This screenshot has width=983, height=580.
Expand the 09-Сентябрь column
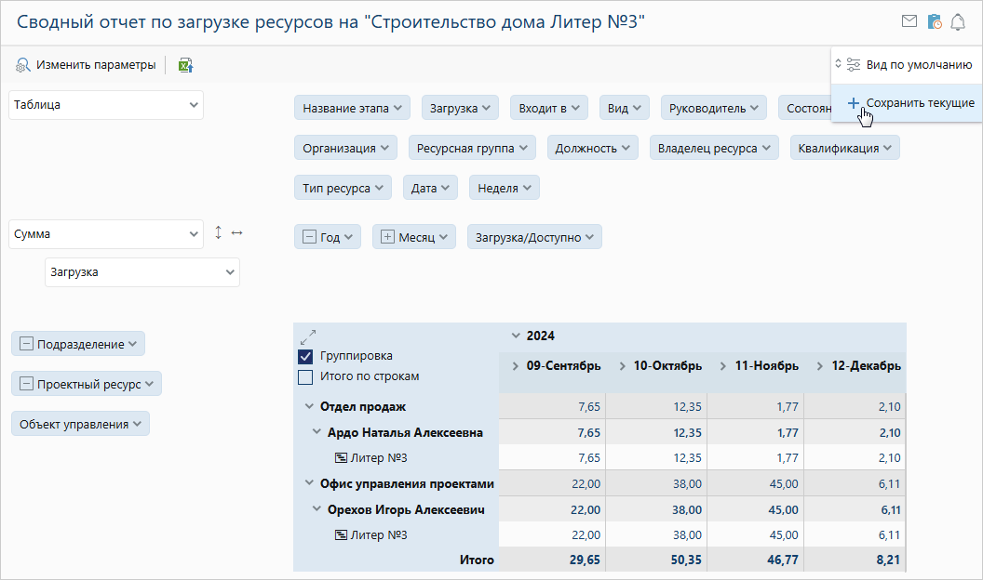click(516, 366)
